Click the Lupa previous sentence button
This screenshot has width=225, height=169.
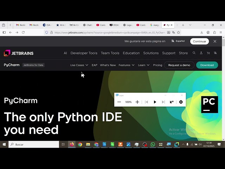[x=146, y=102]
